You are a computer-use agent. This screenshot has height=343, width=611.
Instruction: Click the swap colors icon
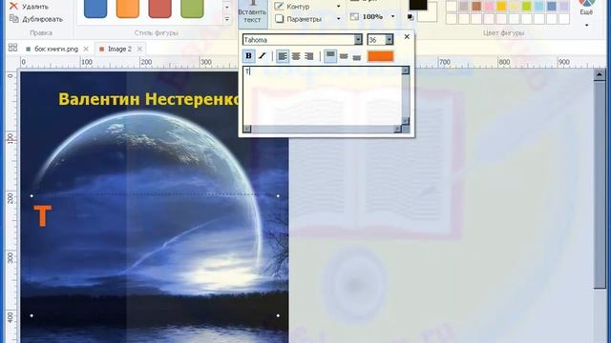pyautogui.click(x=411, y=17)
